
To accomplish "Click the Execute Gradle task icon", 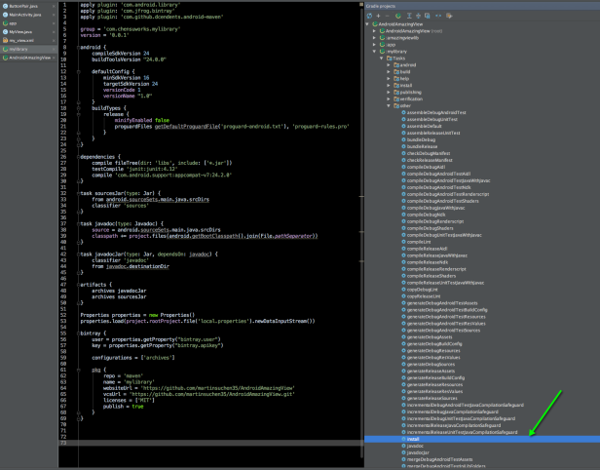I will (397, 17).
